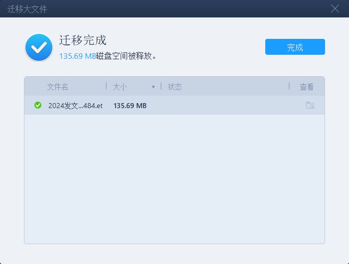
Task: Open file location via folder view icon
Action: pyautogui.click(x=310, y=105)
